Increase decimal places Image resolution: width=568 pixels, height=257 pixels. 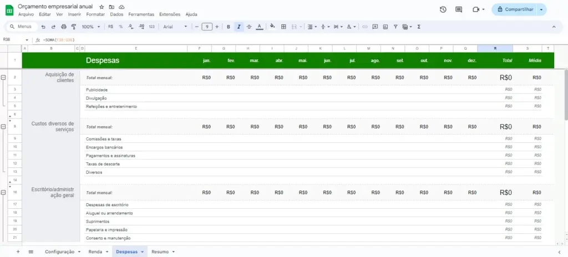coord(141,27)
